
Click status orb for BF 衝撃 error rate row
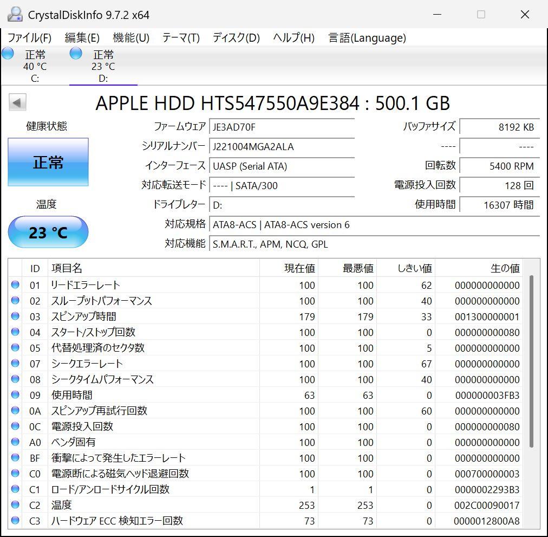pos(15,457)
